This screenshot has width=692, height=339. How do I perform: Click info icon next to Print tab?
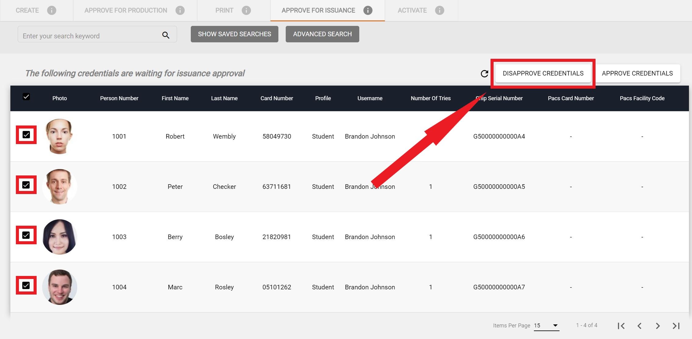[x=246, y=10]
